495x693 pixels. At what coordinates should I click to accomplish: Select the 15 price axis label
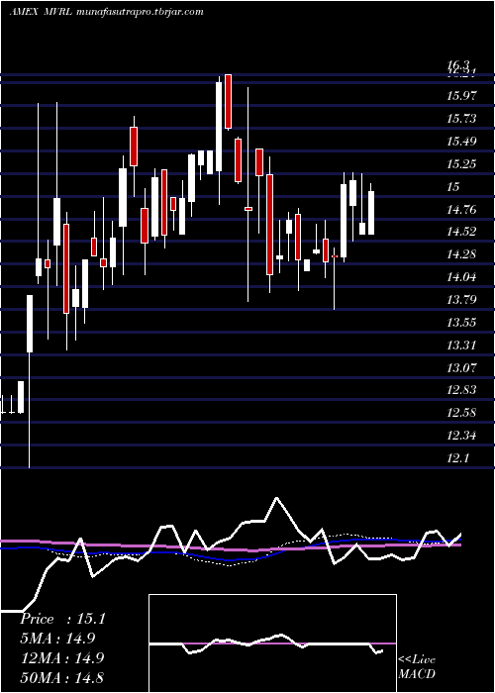pyautogui.click(x=453, y=187)
